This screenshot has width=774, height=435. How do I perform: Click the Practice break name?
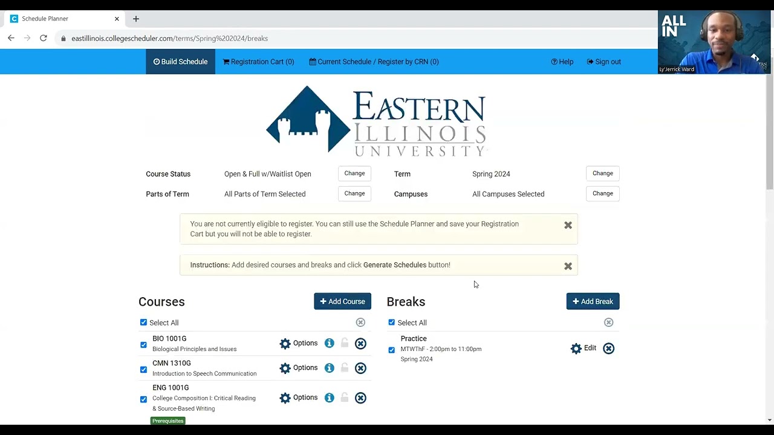click(414, 339)
